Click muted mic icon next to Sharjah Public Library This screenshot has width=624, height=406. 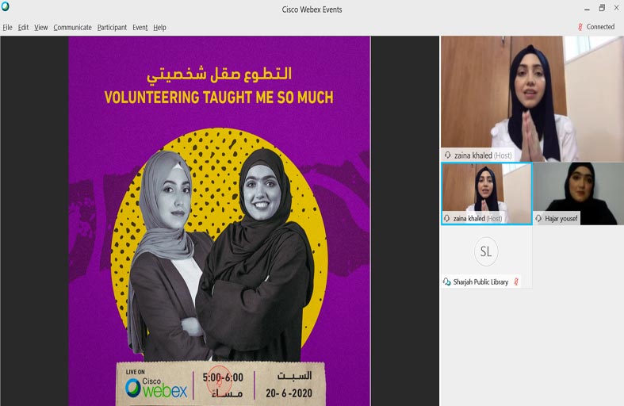click(515, 282)
